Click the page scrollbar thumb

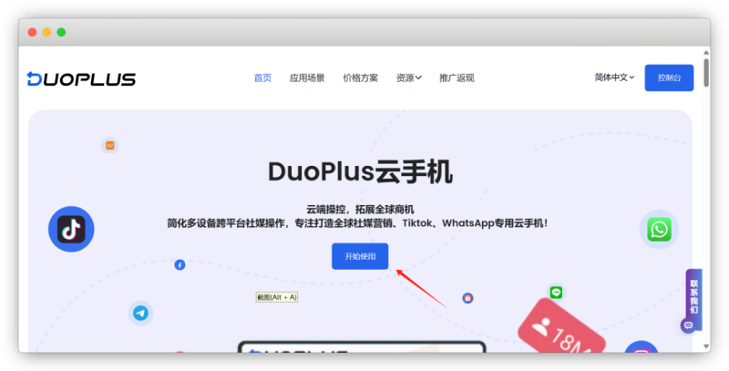[706, 73]
